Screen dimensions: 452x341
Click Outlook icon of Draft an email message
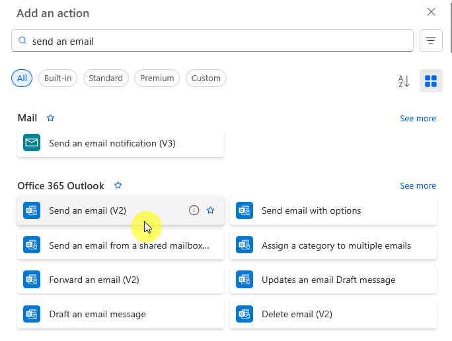coord(32,314)
